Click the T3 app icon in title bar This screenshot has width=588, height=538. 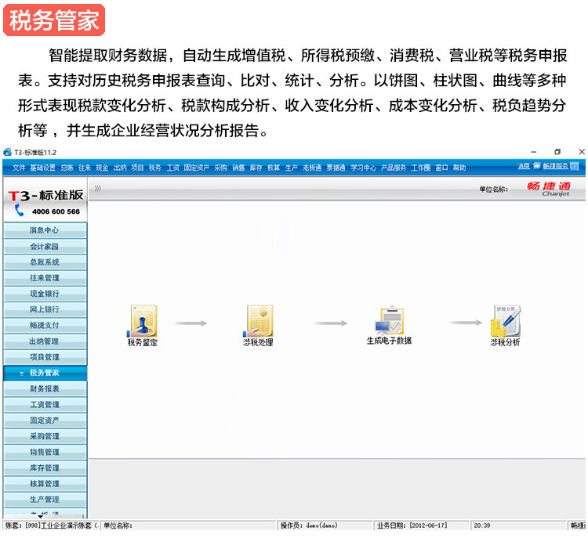(7, 152)
